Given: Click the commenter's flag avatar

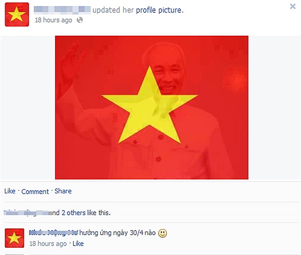Looking at the screenshot, I should (14, 238).
